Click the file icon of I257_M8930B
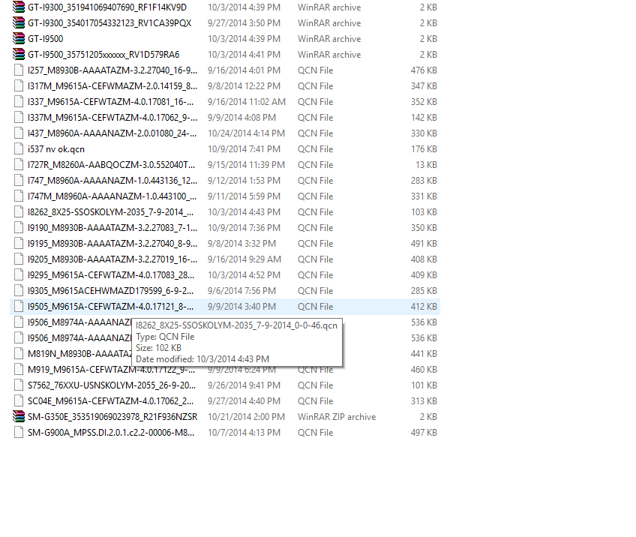Image resolution: width=636 pixels, height=537 pixels. point(19,70)
